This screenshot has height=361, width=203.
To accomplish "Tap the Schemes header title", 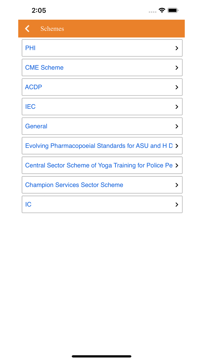I will point(52,29).
